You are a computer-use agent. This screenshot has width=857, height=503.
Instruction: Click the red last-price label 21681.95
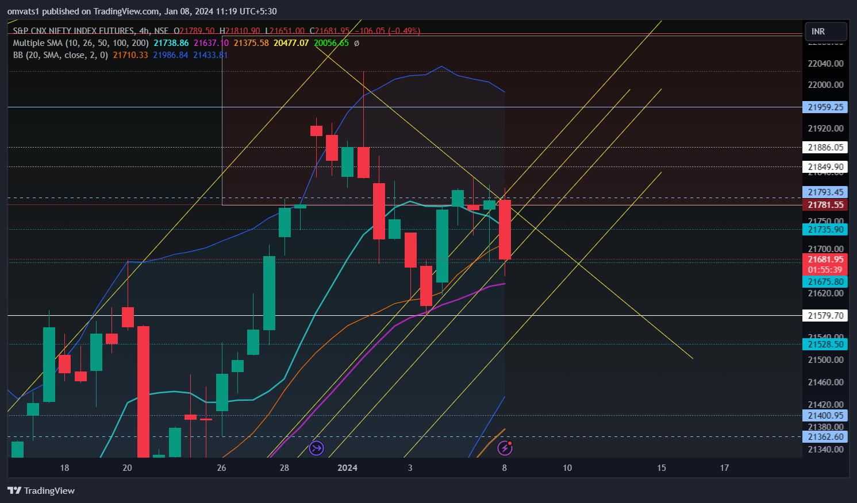pos(825,260)
